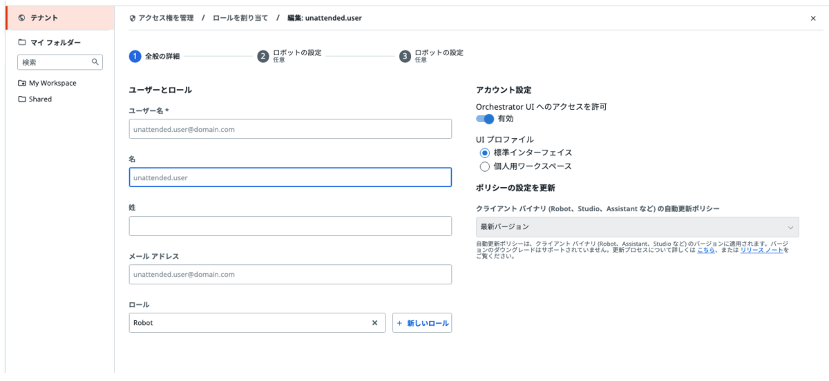Viewport: 829px width, 381px height.
Task: Clear the Robot role with the X icon
Action: coord(374,322)
